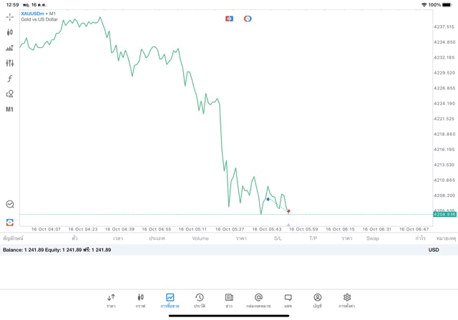Click the Swap column header
The width and height of the screenshot is (458, 320).
[x=372, y=238]
